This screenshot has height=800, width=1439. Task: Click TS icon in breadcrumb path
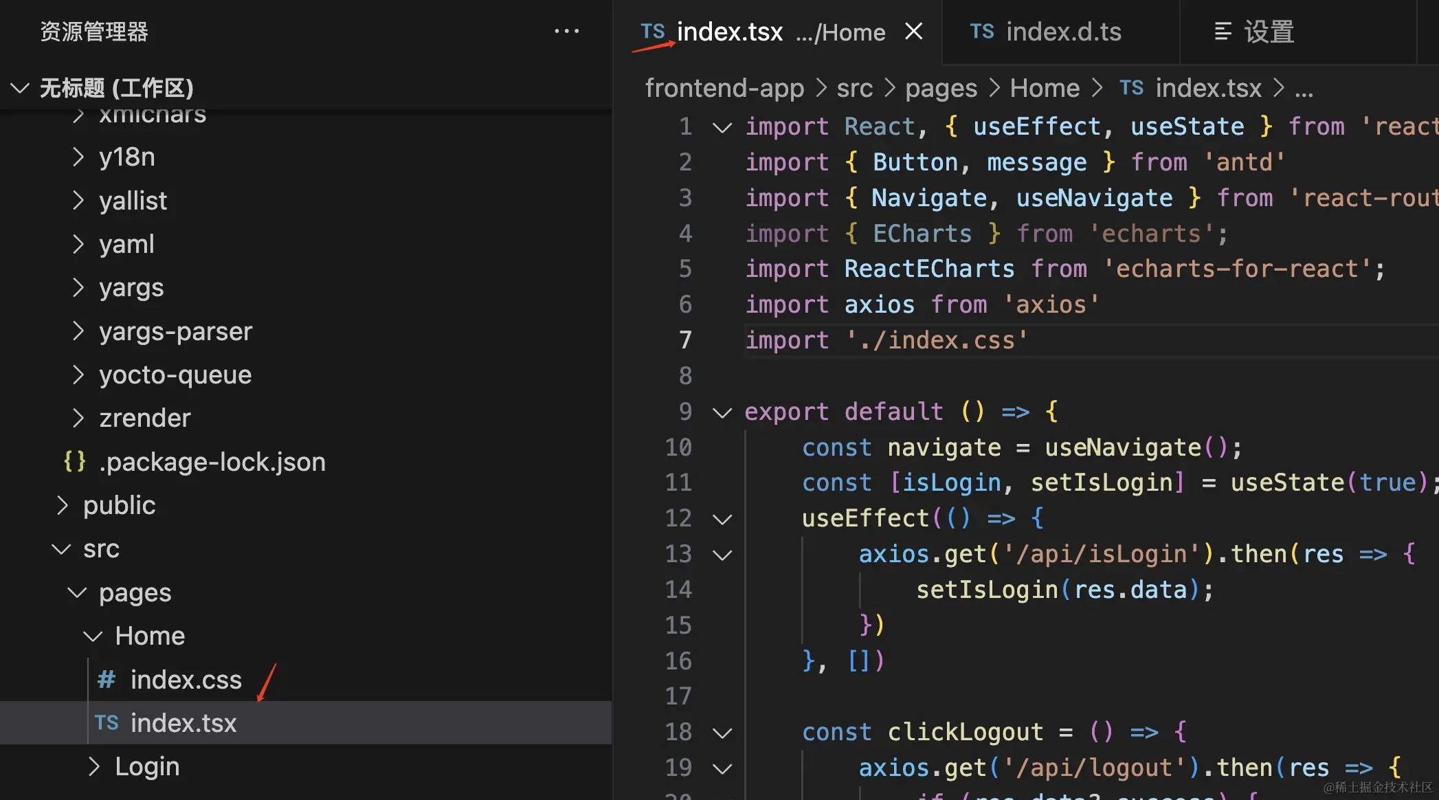pyautogui.click(x=1131, y=88)
